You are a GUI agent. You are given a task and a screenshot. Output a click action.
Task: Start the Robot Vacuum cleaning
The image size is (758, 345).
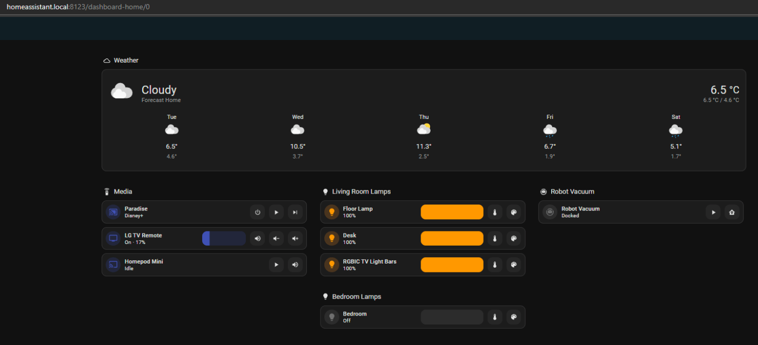click(x=713, y=212)
